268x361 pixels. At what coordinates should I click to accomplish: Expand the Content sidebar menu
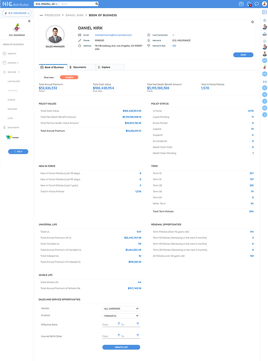pos(11,63)
